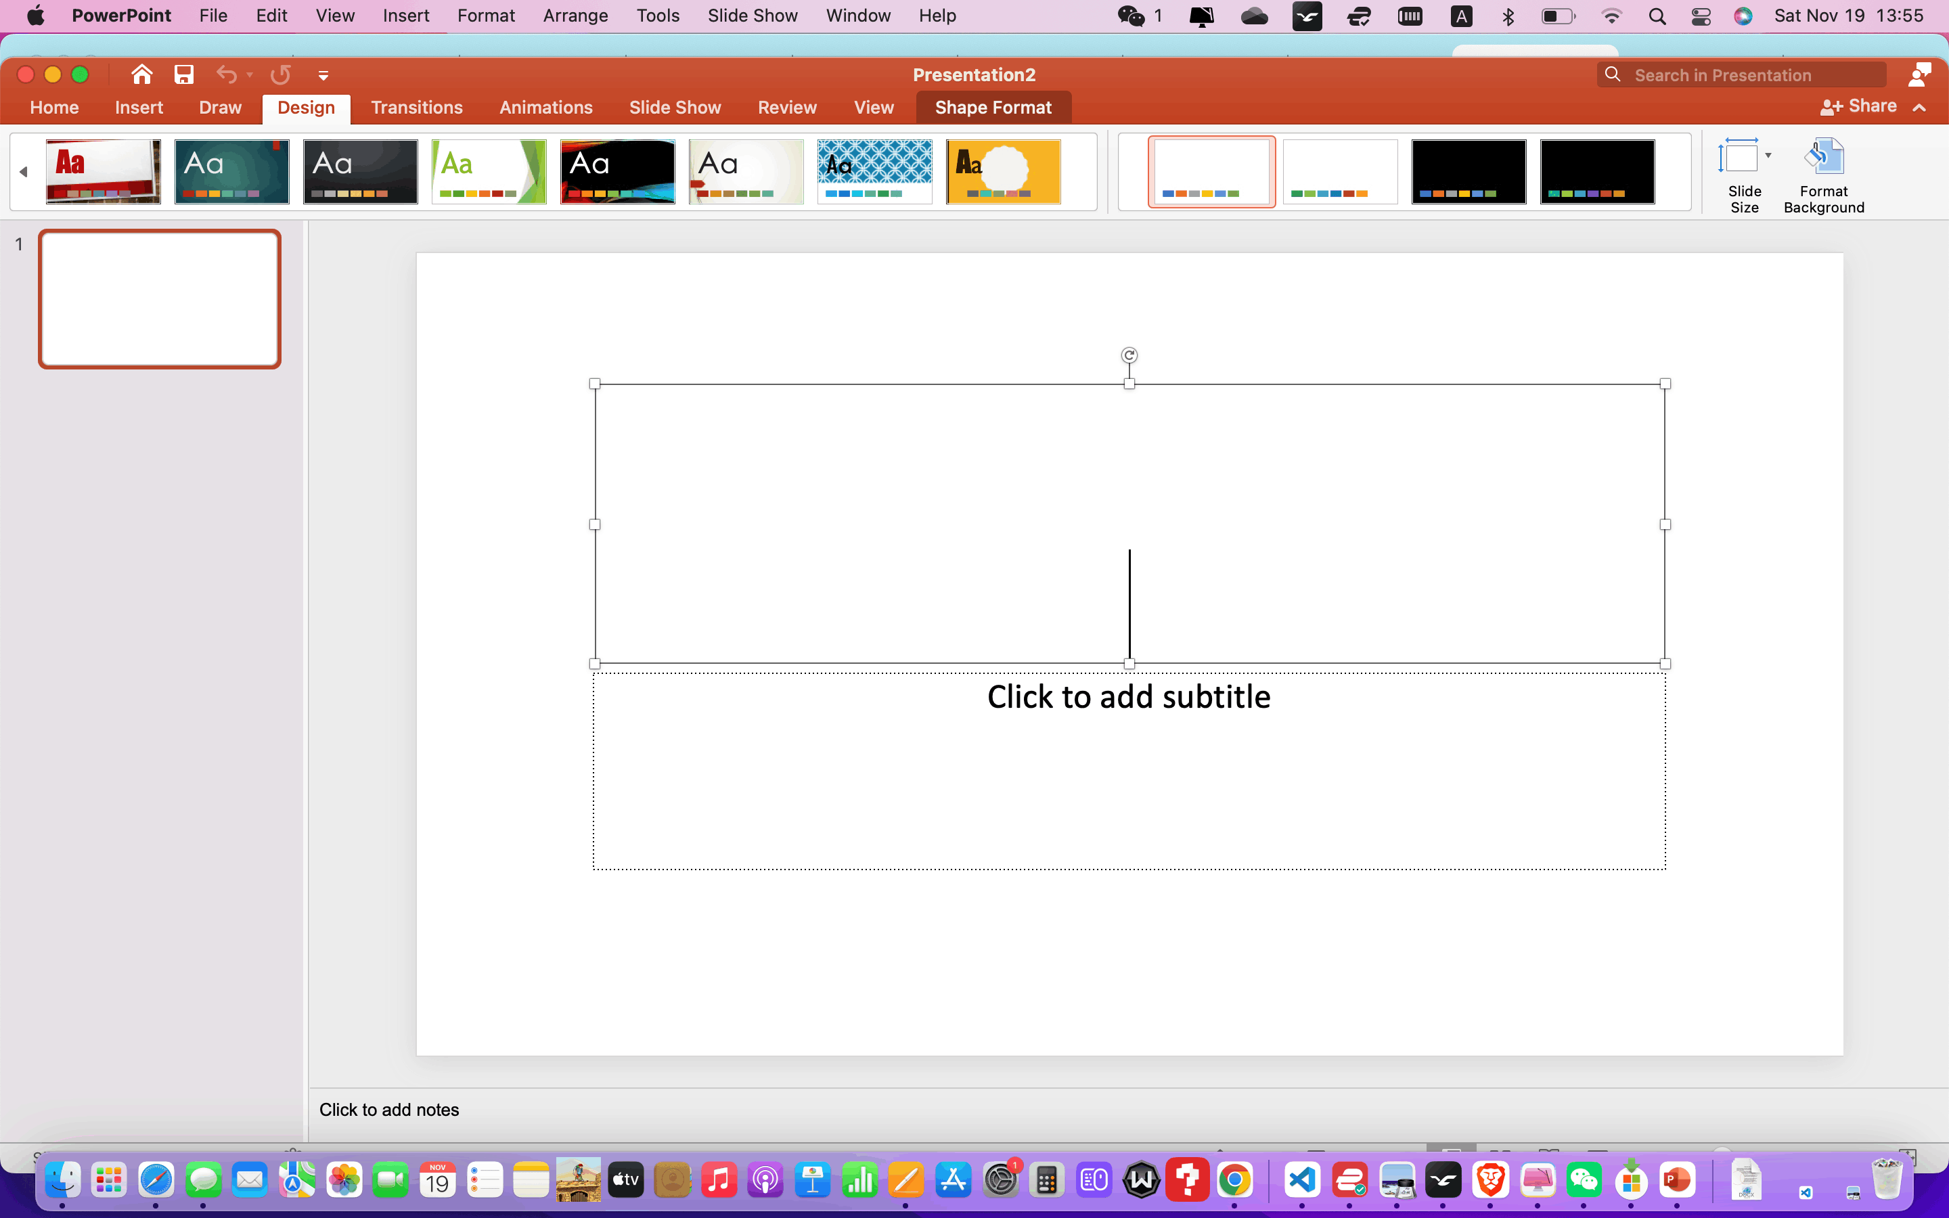Click the rotation handle of title box
1949x1218 pixels.
click(x=1129, y=355)
